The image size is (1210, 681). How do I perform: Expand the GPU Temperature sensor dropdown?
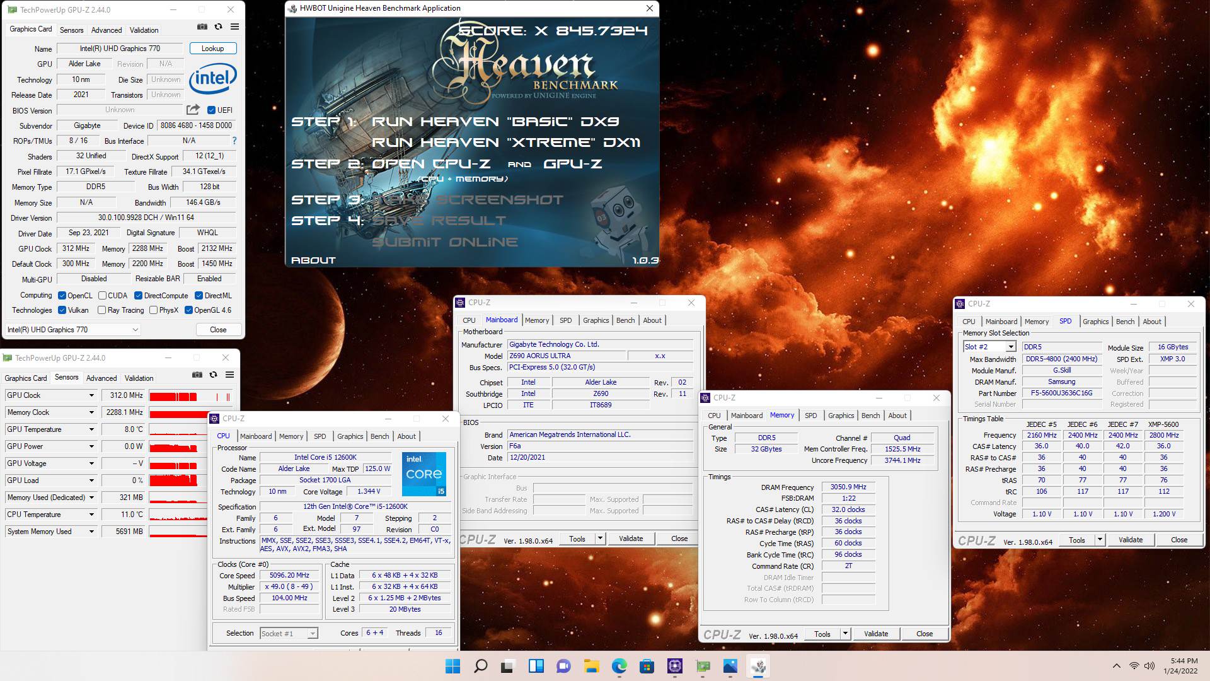(x=91, y=429)
